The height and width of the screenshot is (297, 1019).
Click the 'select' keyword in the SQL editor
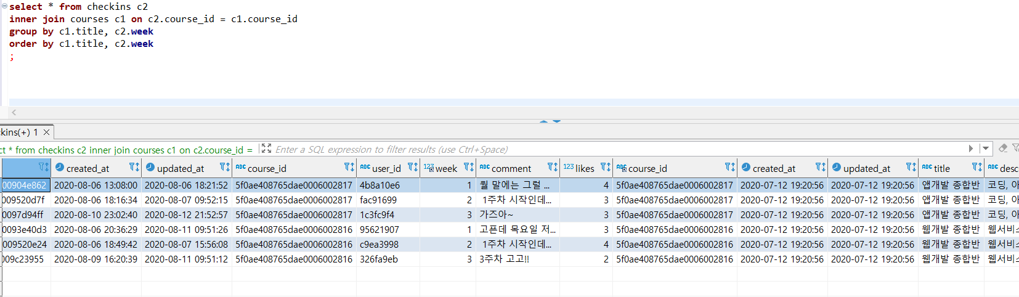(26, 7)
